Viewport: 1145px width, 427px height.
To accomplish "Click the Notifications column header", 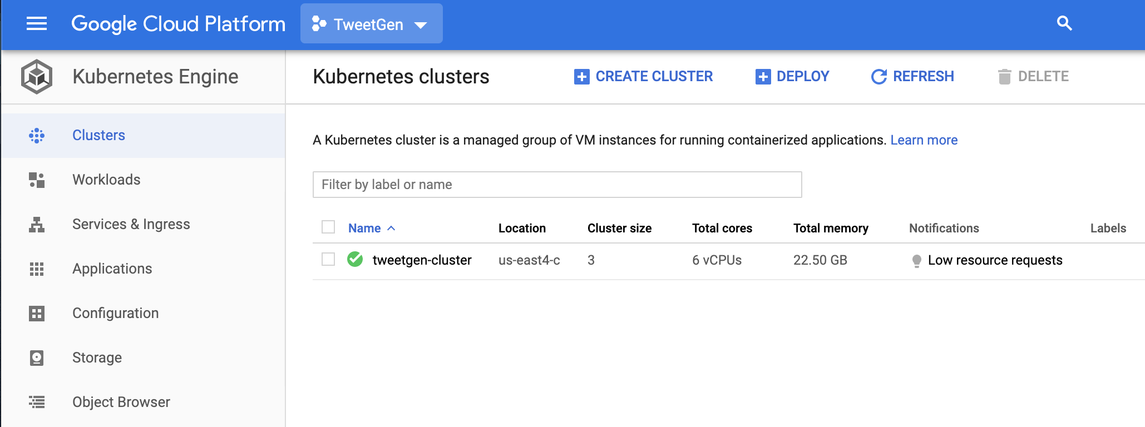I will click(944, 228).
